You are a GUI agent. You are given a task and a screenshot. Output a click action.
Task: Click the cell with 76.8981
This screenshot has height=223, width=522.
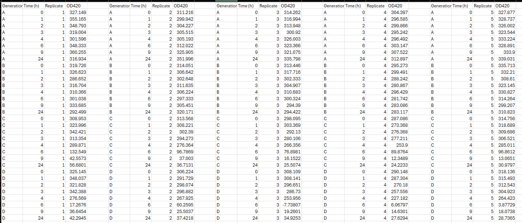(x=291, y=152)
